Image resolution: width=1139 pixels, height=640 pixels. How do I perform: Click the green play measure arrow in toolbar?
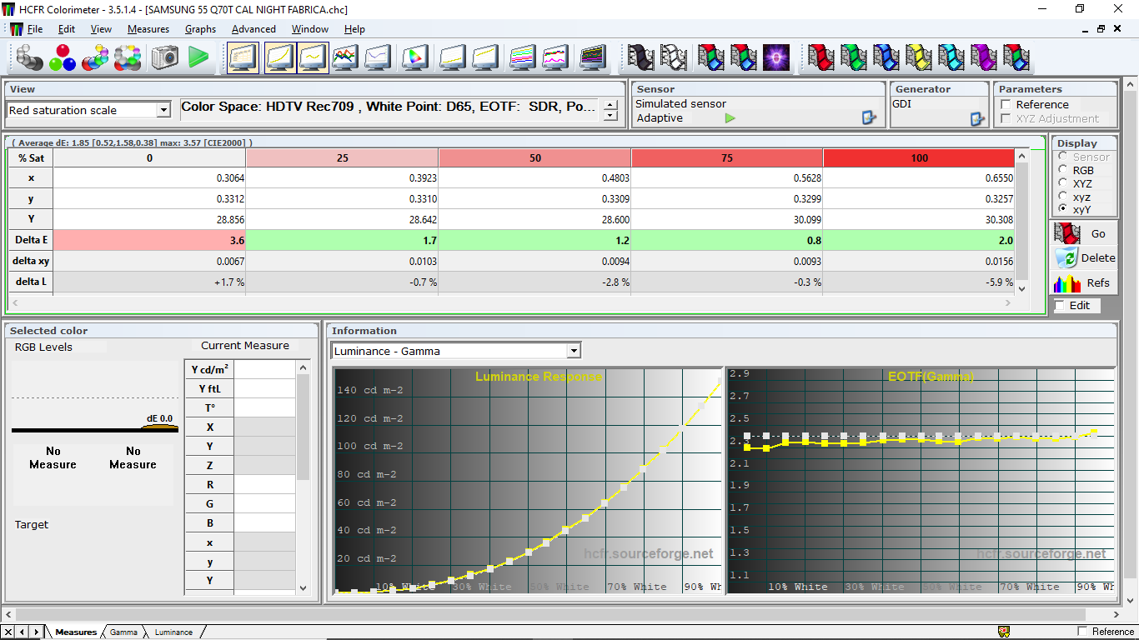point(198,57)
